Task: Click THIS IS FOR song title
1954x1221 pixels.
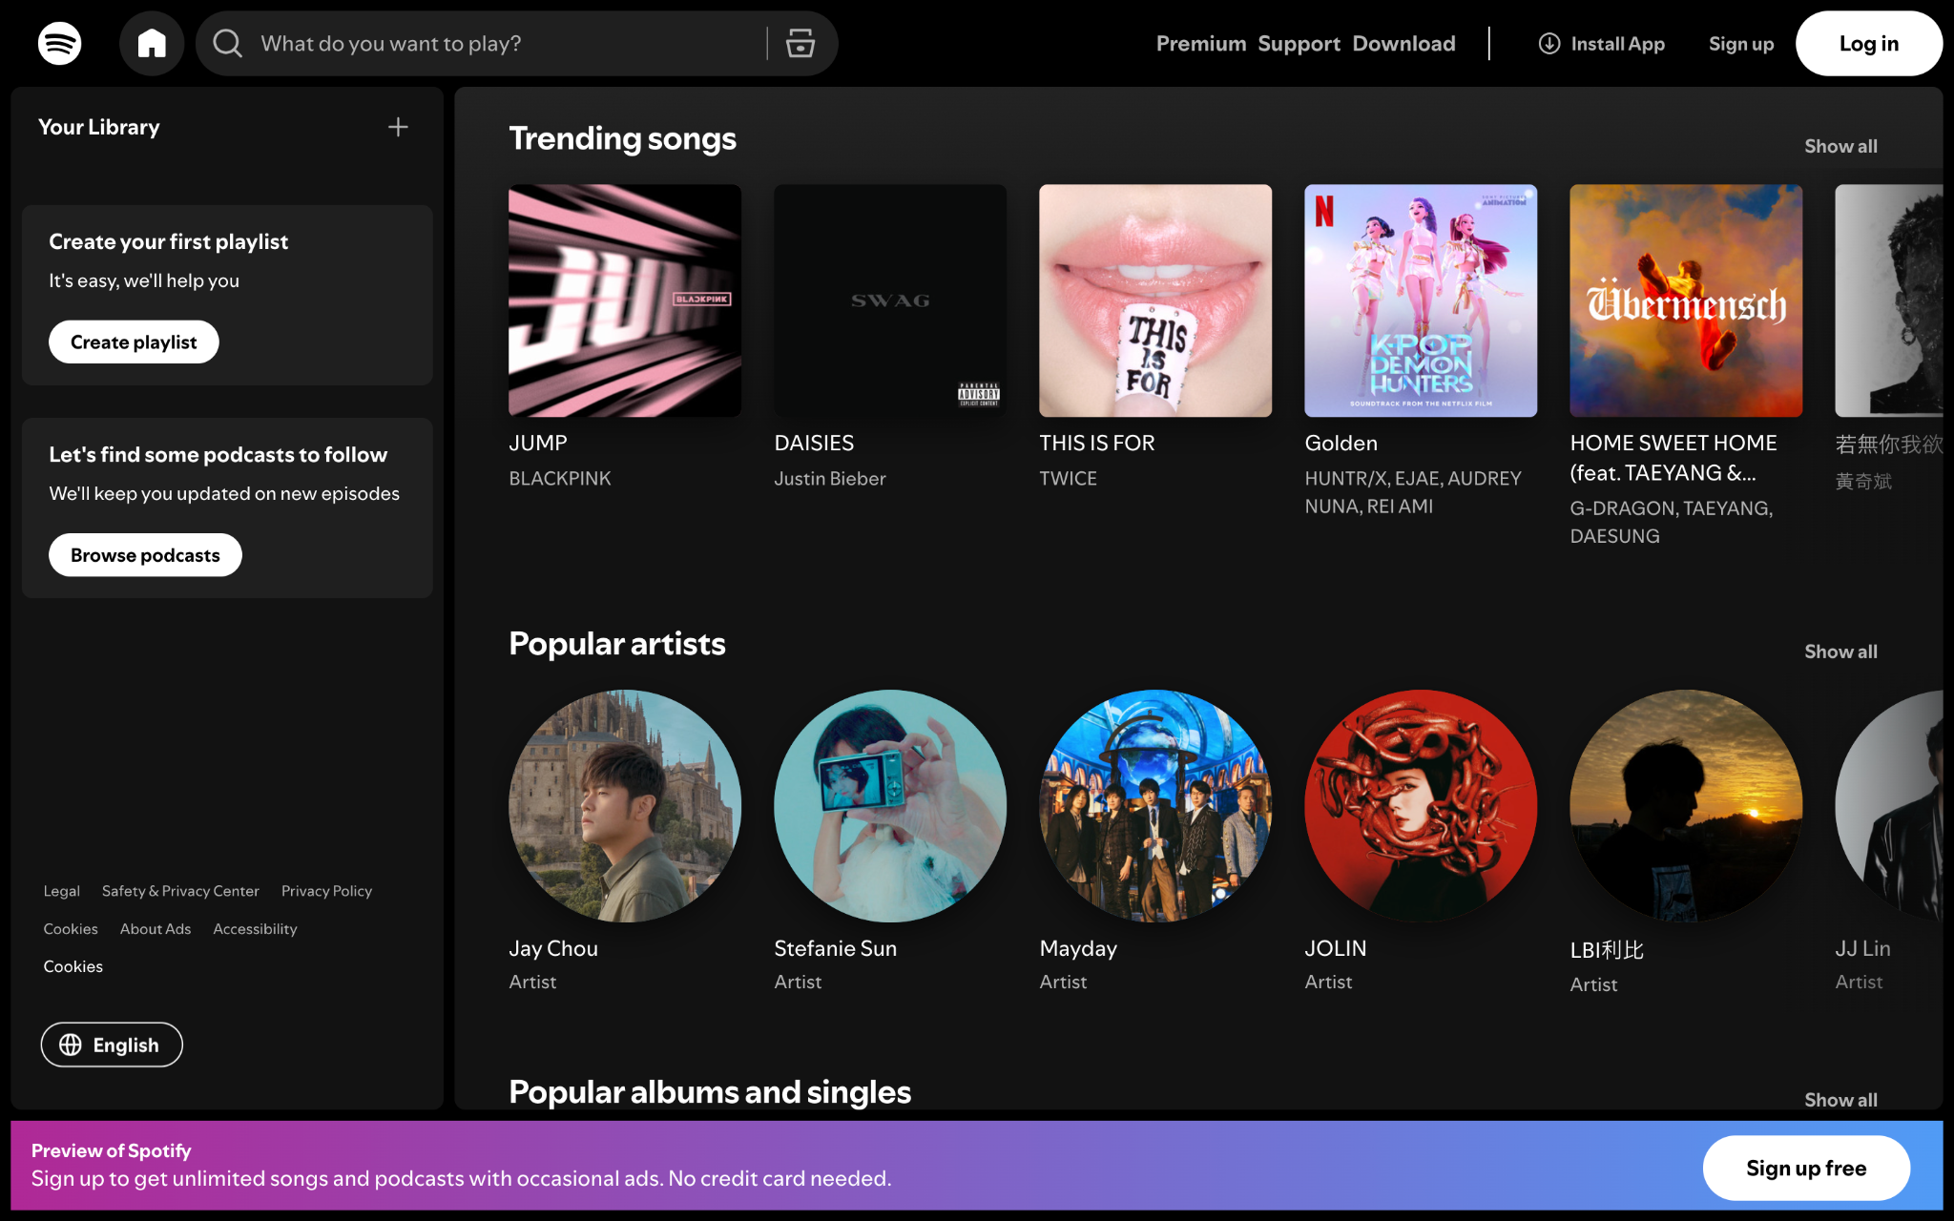Action: click(x=1096, y=443)
